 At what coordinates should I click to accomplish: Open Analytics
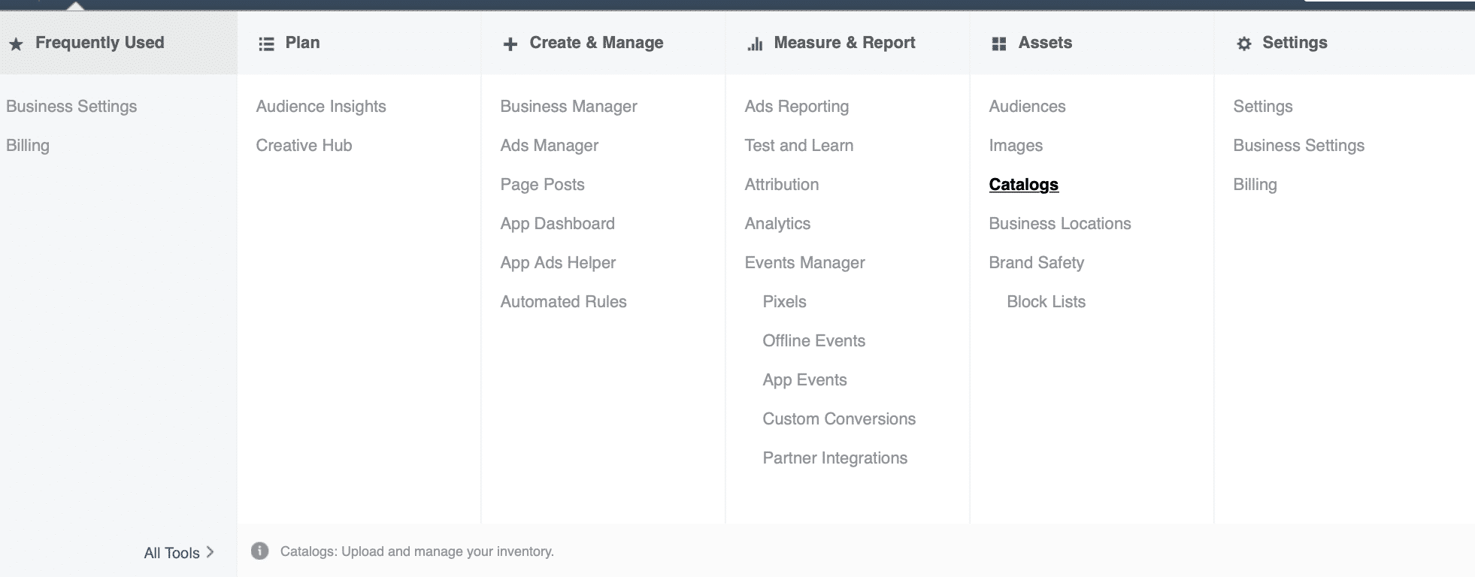(777, 224)
